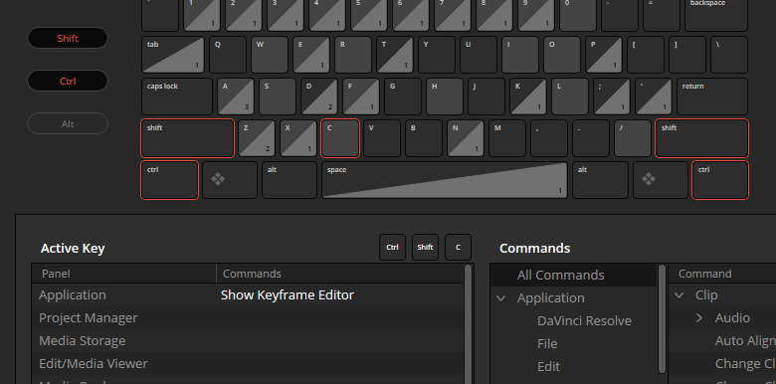
Task: Select the Project Manager row
Action: (x=248, y=317)
